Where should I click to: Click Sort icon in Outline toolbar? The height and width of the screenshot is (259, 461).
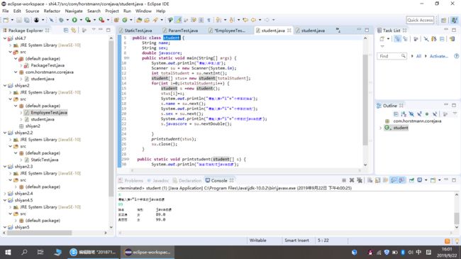[x=404, y=114]
